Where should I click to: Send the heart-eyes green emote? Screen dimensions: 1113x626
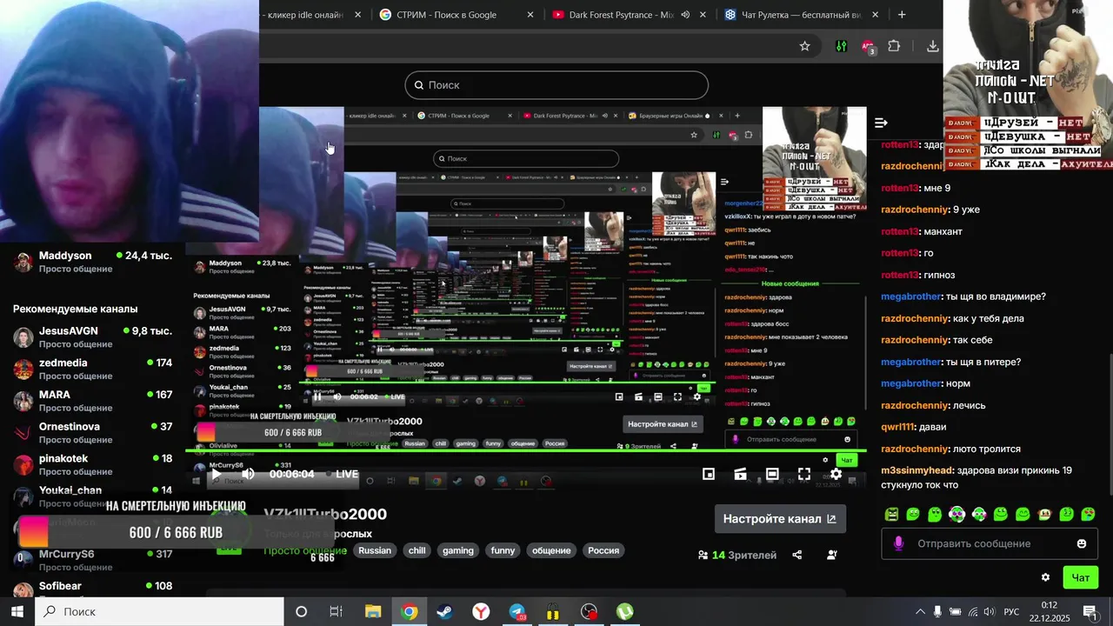point(1088,514)
